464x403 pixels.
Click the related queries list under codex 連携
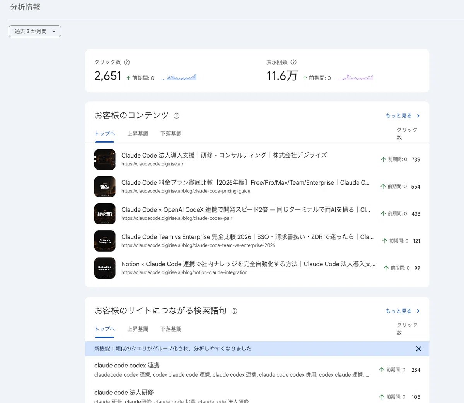tap(232, 375)
